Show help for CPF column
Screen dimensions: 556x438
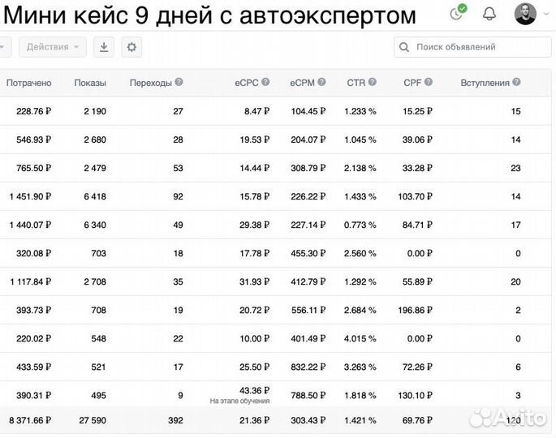coord(429,82)
